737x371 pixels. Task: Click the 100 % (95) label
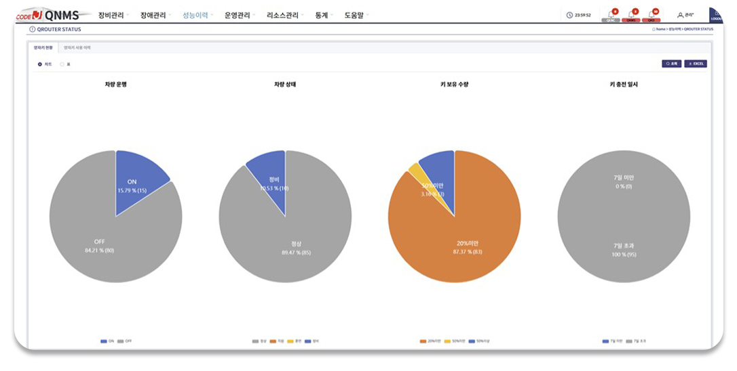click(622, 255)
